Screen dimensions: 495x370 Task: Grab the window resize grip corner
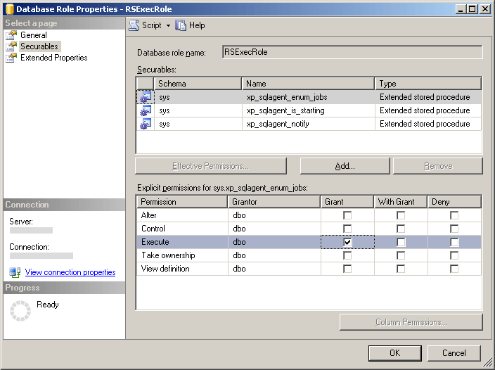pyautogui.click(x=488, y=363)
